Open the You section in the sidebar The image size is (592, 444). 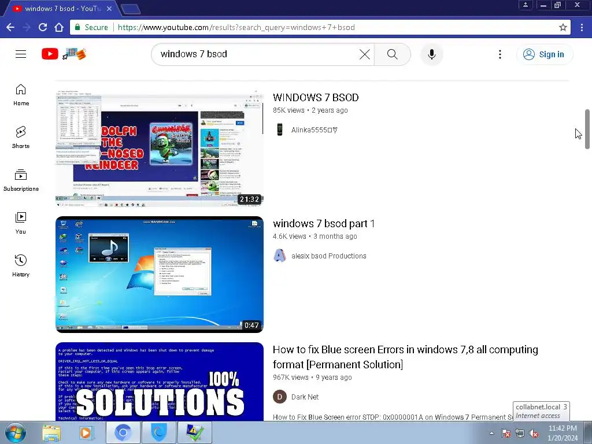pos(21,223)
